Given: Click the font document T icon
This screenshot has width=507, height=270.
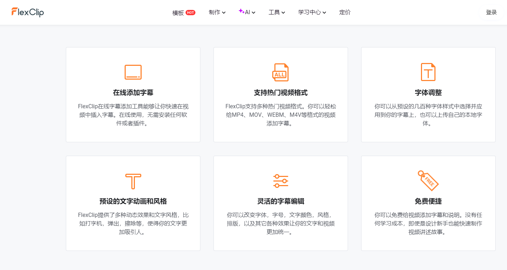Looking at the screenshot, I should [x=428, y=72].
